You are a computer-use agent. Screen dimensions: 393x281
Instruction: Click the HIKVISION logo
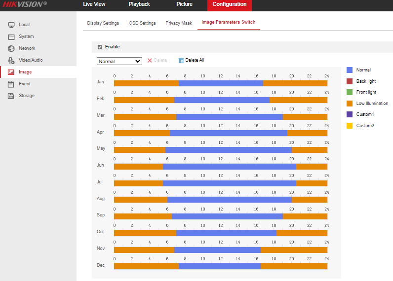(x=25, y=4)
